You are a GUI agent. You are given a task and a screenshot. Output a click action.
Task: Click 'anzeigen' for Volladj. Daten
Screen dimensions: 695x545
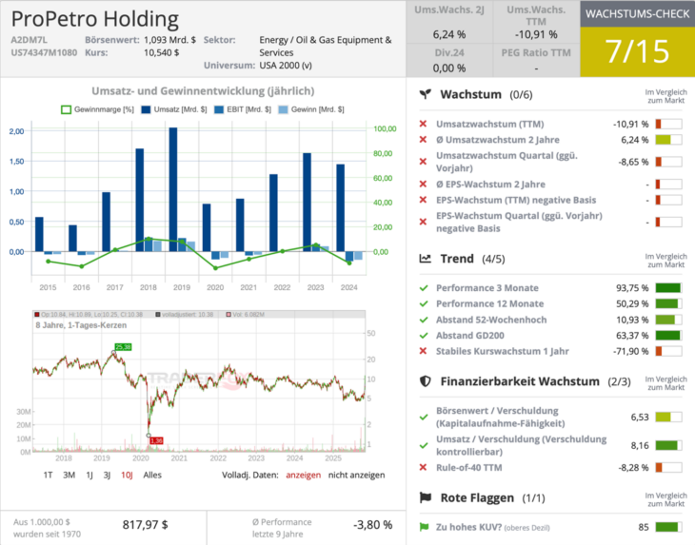click(304, 475)
